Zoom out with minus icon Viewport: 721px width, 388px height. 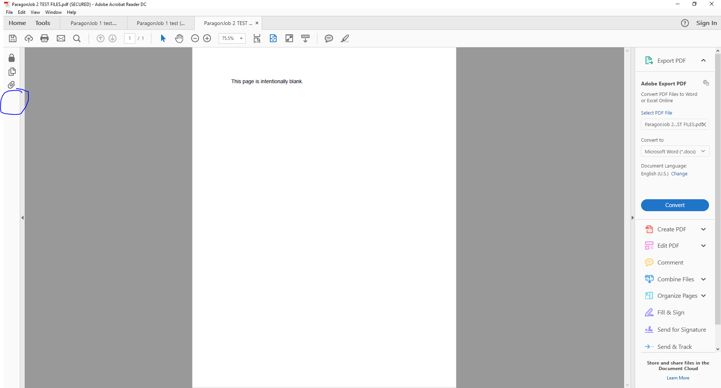point(195,38)
